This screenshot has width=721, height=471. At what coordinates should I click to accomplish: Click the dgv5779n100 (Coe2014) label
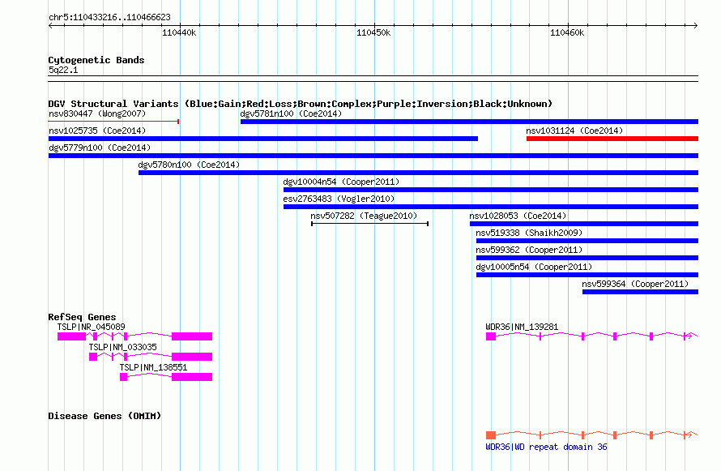point(100,148)
